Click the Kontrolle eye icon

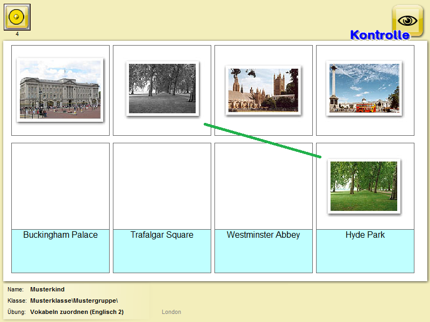click(x=407, y=20)
